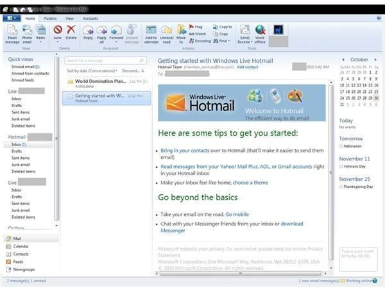Open the Accounts ribbon tab
The height and width of the screenshot is (293, 385).
tap(90, 19)
